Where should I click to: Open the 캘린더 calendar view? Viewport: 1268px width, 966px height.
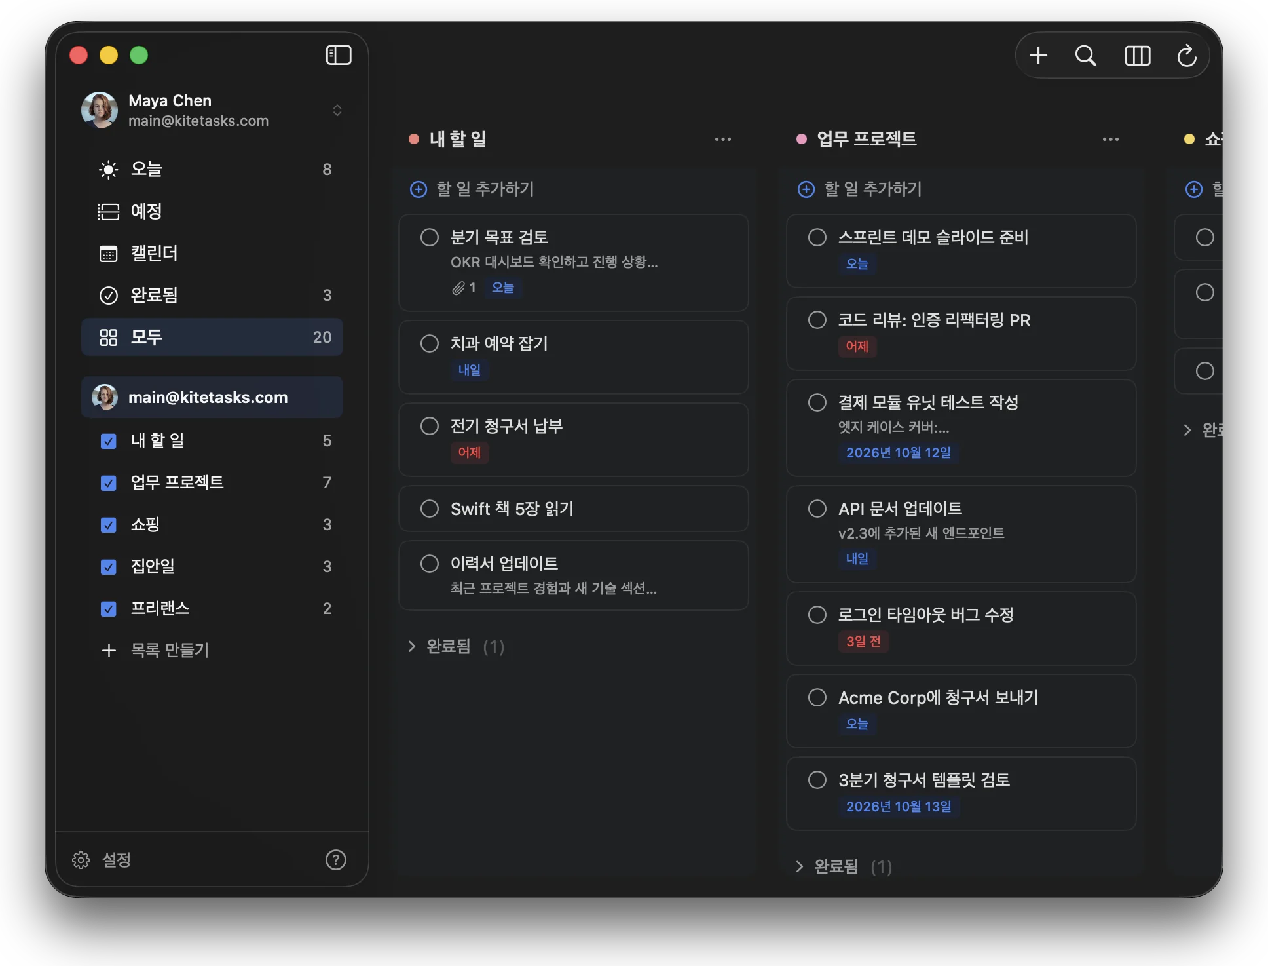[x=212, y=253]
